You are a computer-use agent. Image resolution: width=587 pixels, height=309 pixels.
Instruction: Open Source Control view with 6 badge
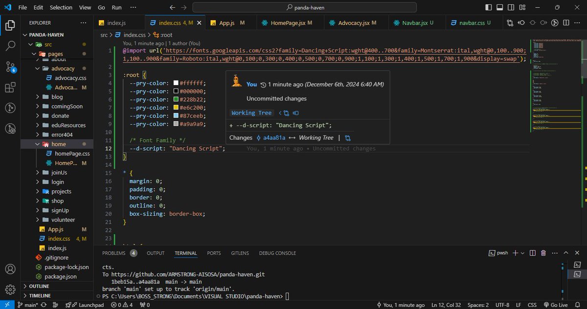(x=10, y=67)
